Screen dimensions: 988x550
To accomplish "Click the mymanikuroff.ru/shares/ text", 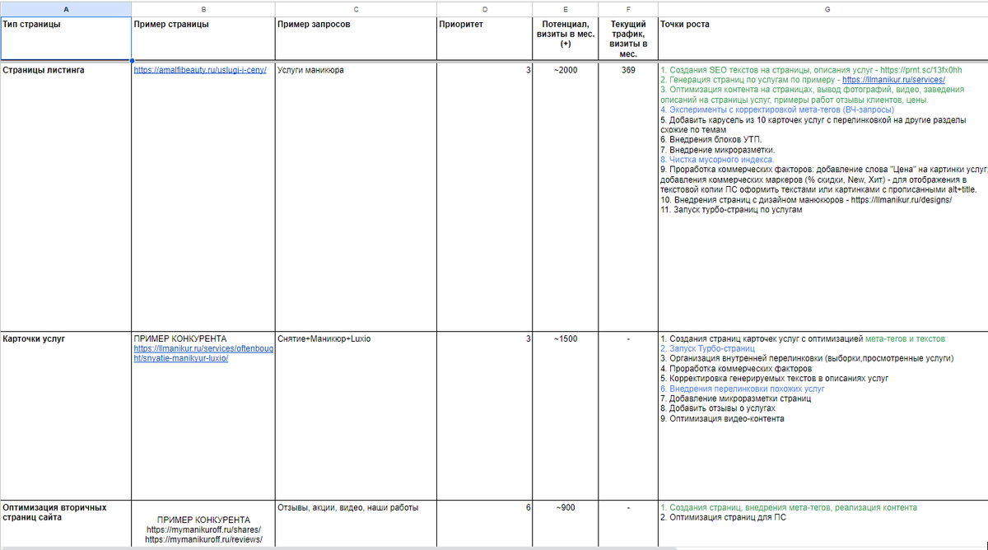I will pos(203,530).
